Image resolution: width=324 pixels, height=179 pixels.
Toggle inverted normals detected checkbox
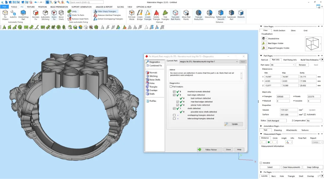coord(174,92)
